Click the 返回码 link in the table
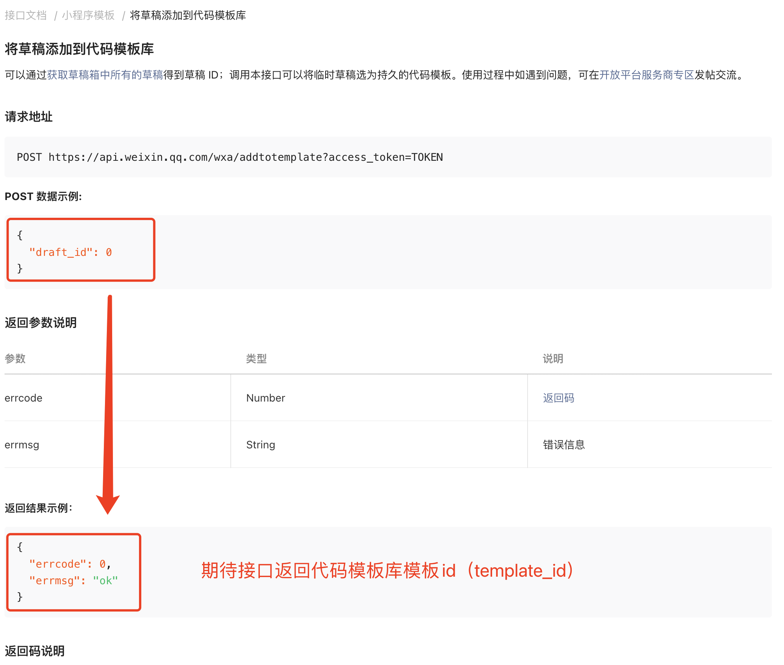784x665 pixels. pos(558,398)
